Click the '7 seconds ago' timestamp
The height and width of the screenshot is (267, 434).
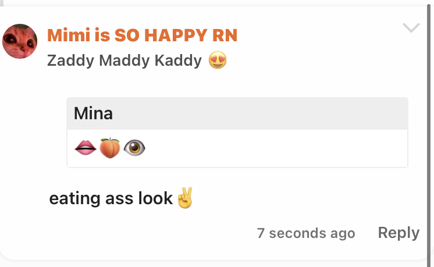306,233
